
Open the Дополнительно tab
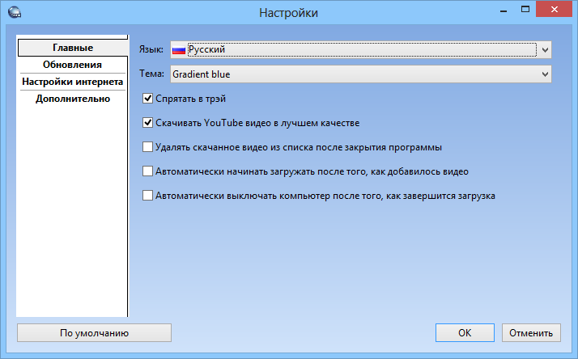pyautogui.click(x=73, y=99)
